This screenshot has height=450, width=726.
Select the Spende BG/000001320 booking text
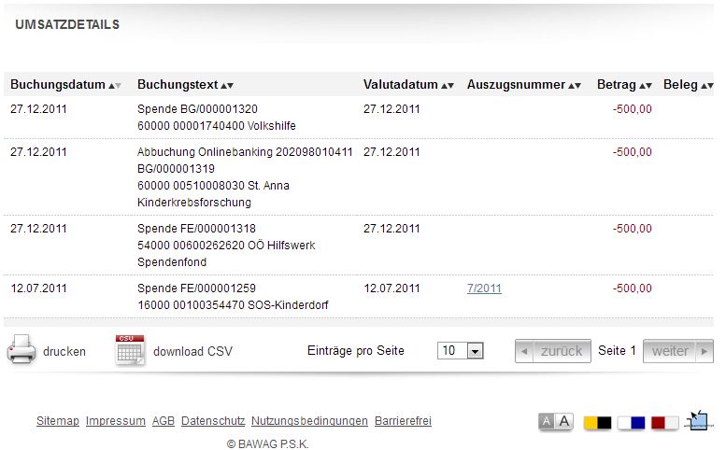point(197,109)
